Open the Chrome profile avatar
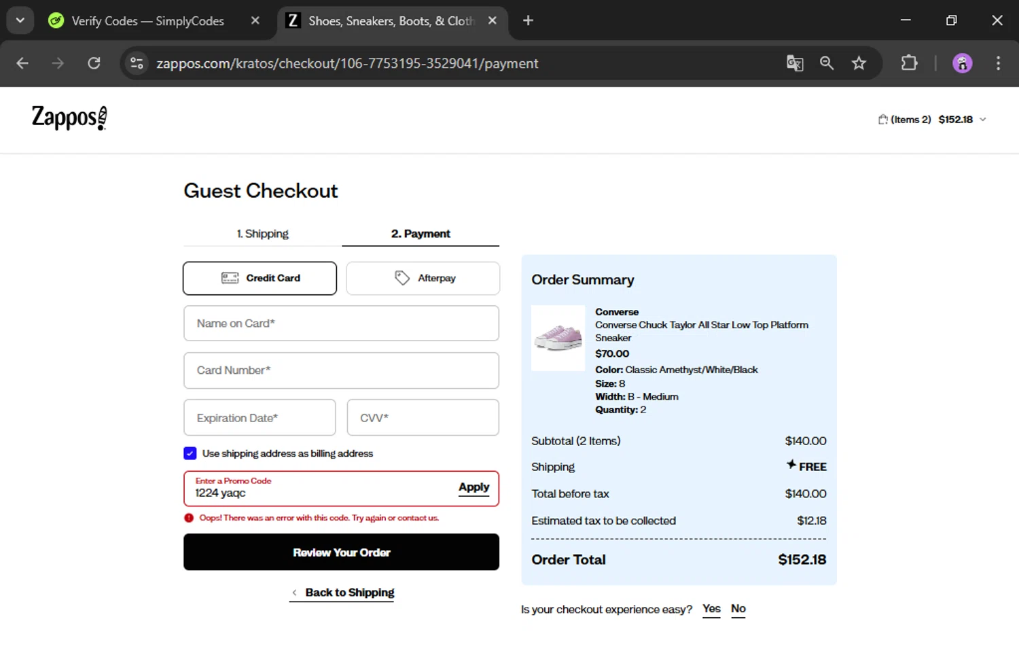 tap(962, 63)
